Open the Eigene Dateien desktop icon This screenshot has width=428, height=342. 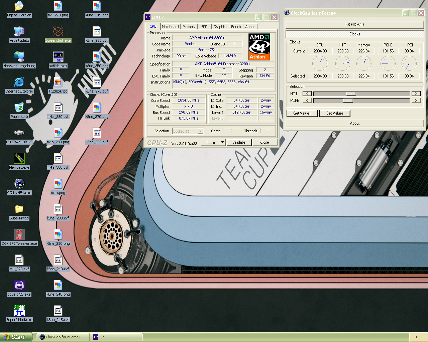click(19, 9)
